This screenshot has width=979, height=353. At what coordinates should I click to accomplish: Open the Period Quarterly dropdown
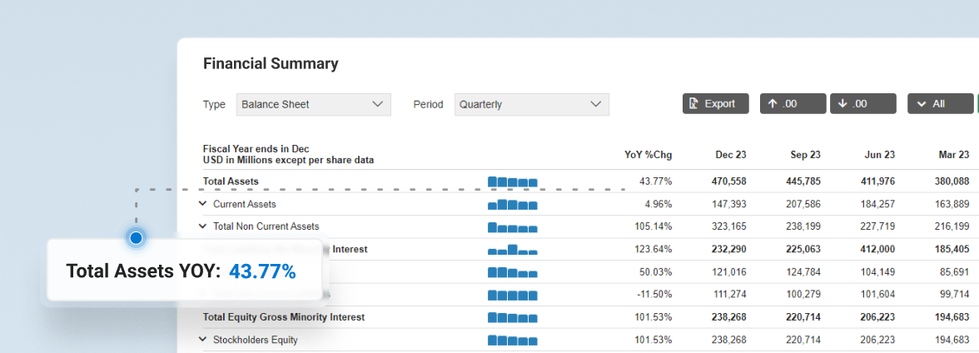531,105
